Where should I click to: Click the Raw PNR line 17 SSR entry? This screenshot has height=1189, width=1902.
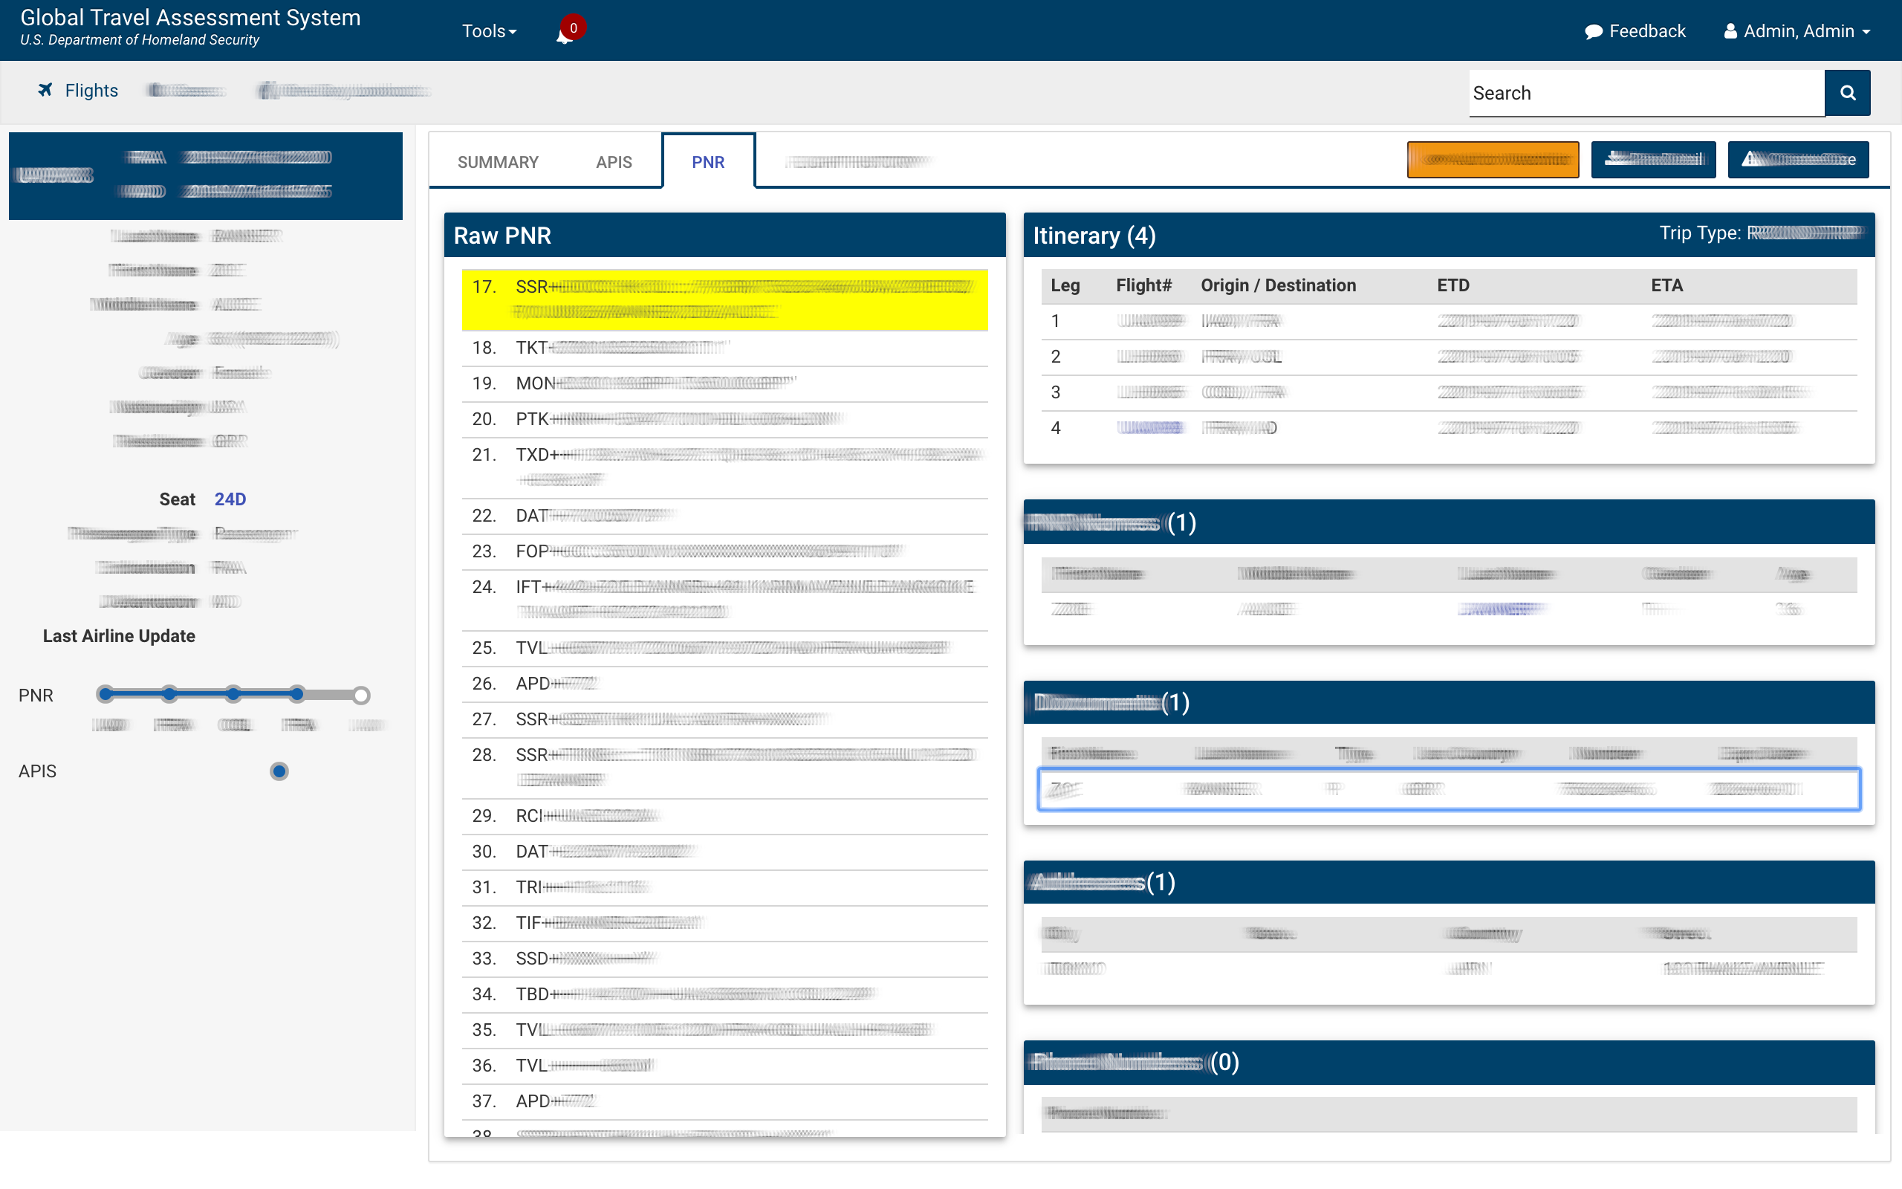pyautogui.click(x=724, y=299)
